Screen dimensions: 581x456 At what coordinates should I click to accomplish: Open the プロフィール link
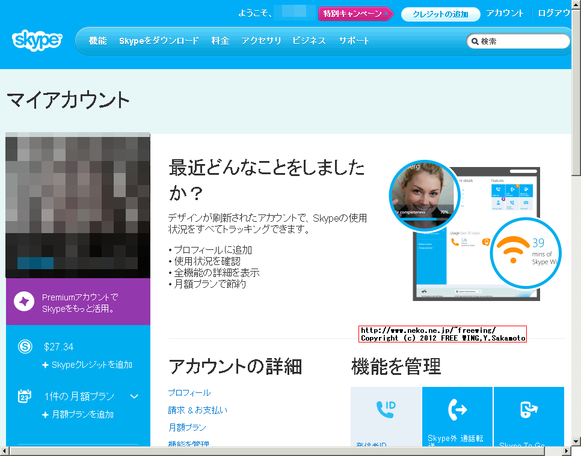pos(189,393)
